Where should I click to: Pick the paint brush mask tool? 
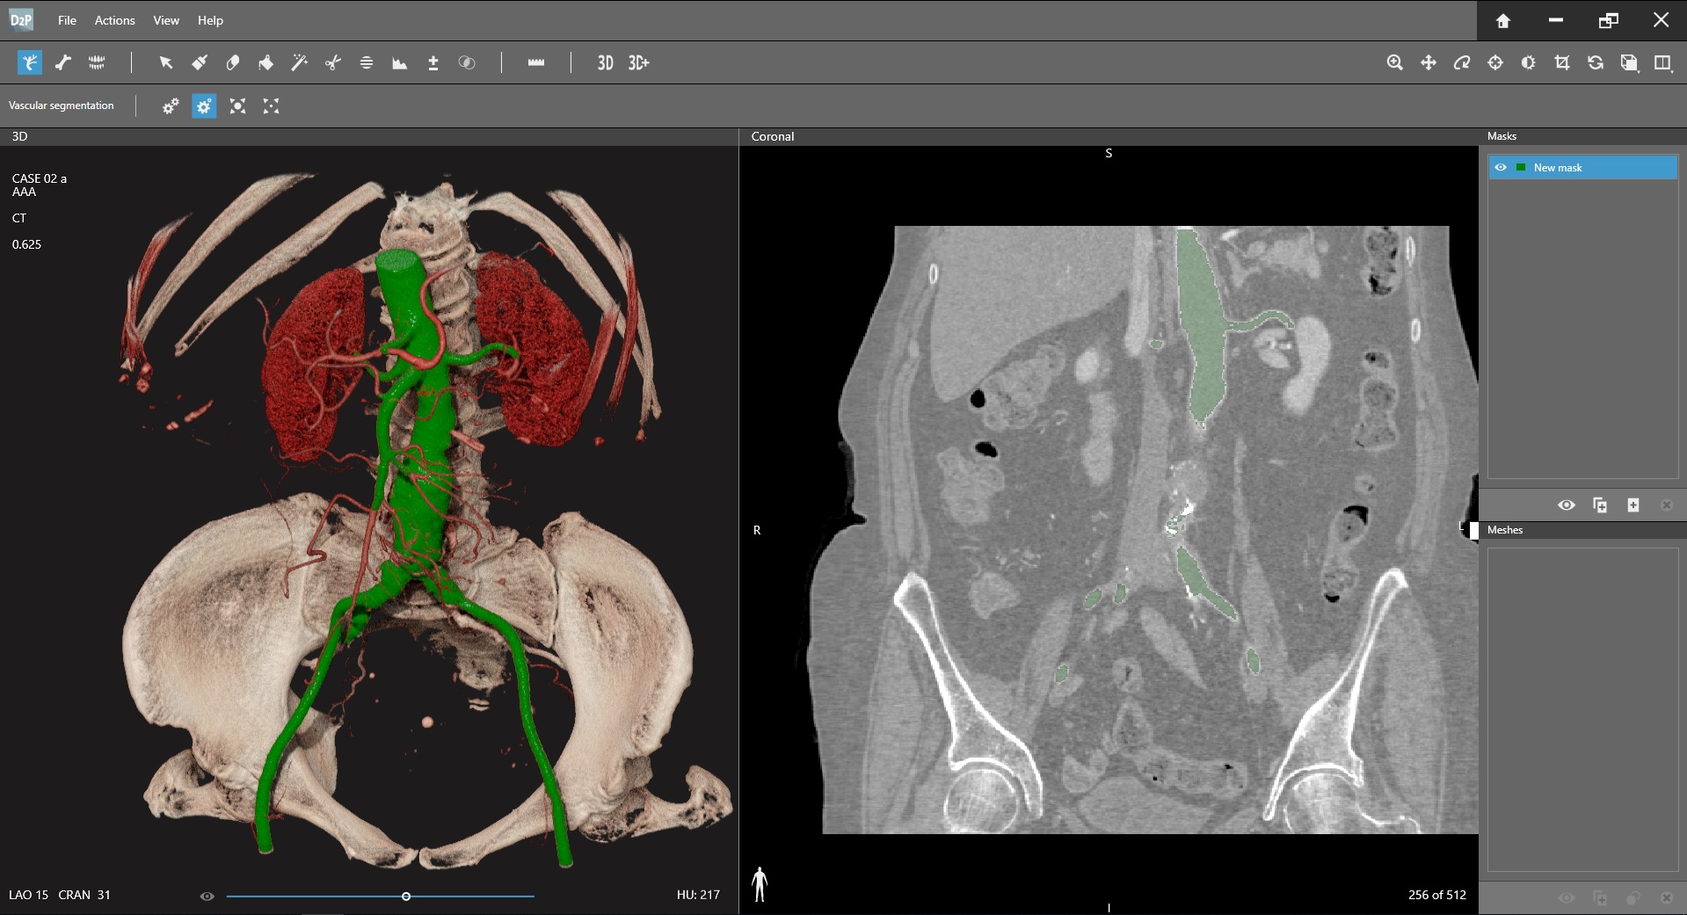pos(200,62)
